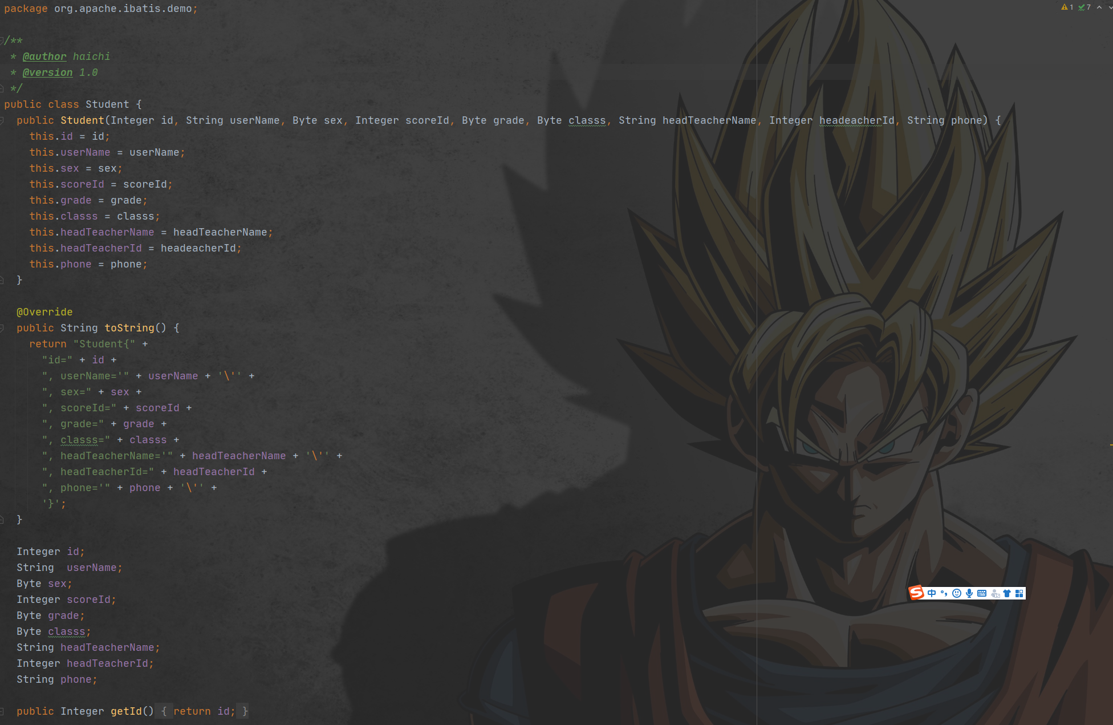
Task: Click the @version Javadoc tag
Action: [x=48, y=72]
